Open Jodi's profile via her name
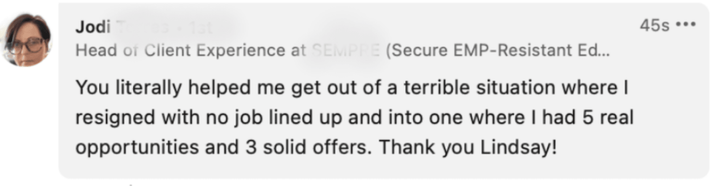The height and width of the screenshot is (186, 717). [x=93, y=27]
